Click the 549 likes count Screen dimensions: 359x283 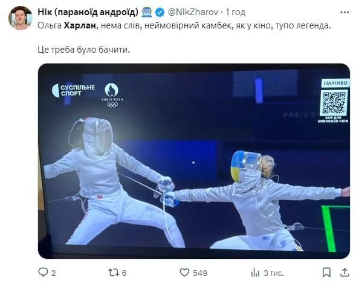click(x=200, y=273)
